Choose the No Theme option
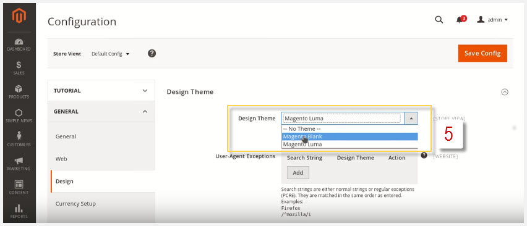Image resolution: width=527 pixels, height=226 pixels. pos(349,129)
